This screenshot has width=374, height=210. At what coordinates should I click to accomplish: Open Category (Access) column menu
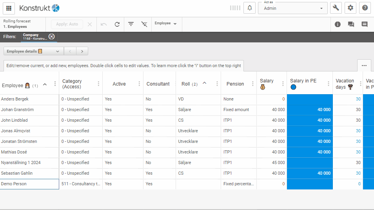(x=98, y=84)
